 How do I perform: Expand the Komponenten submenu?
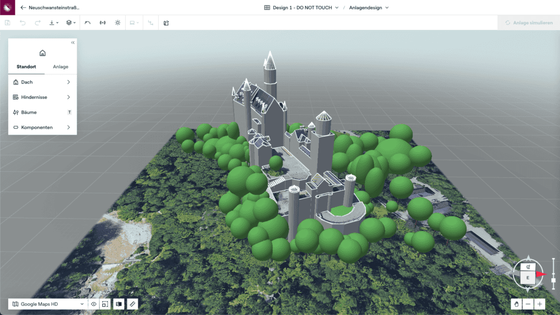[x=43, y=127]
